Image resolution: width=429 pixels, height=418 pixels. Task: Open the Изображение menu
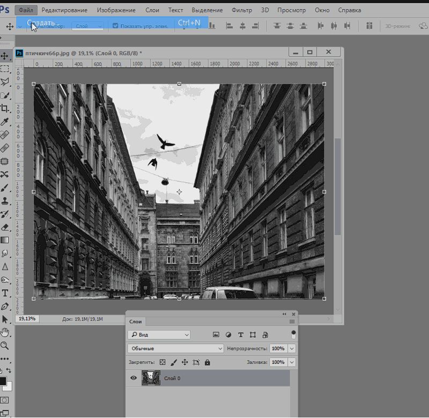(x=116, y=10)
